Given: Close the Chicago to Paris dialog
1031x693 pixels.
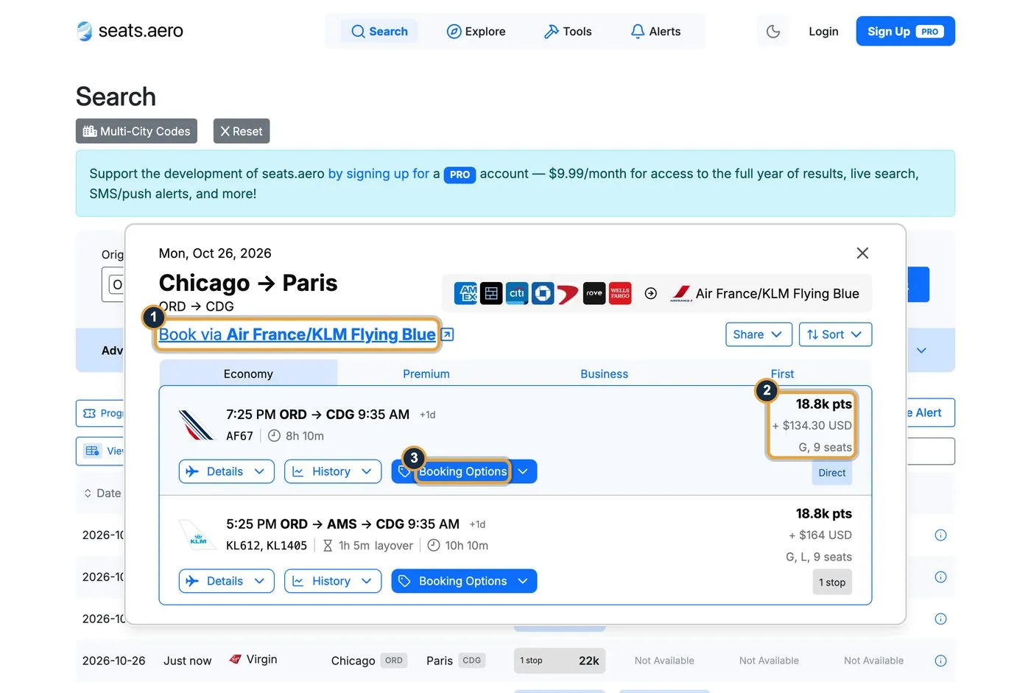Looking at the screenshot, I should pyautogui.click(x=862, y=253).
